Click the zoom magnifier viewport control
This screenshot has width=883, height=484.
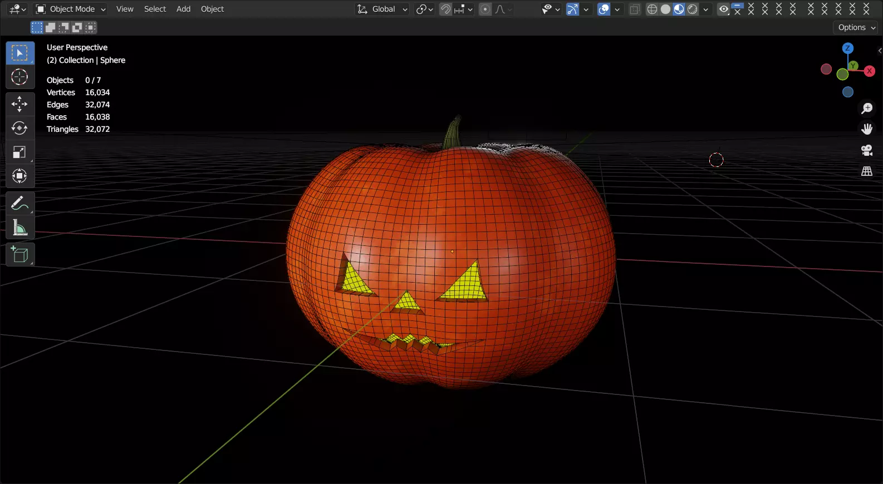(867, 108)
